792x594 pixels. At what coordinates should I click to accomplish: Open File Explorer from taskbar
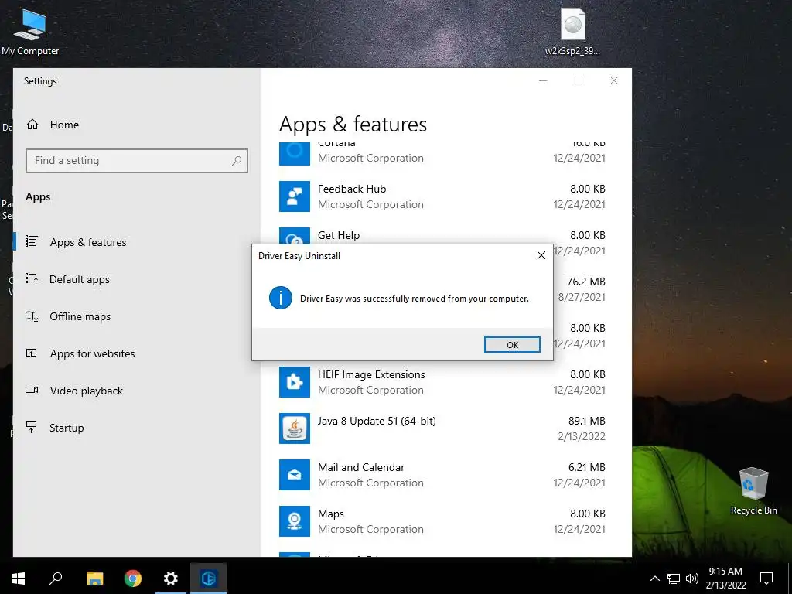tap(94, 579)
